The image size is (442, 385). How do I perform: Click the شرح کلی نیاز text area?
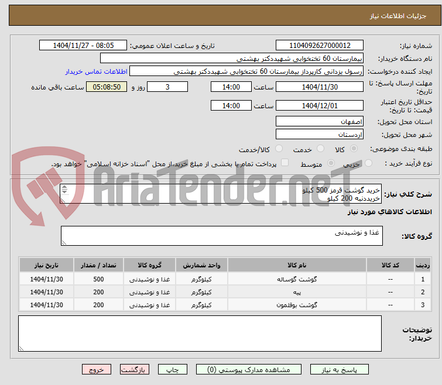[x=221, y=194]
